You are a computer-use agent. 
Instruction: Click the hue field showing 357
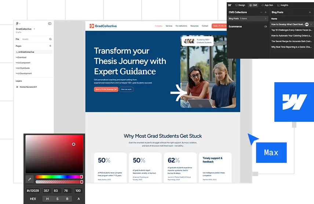pyautogui.click(x=47, y=191)
